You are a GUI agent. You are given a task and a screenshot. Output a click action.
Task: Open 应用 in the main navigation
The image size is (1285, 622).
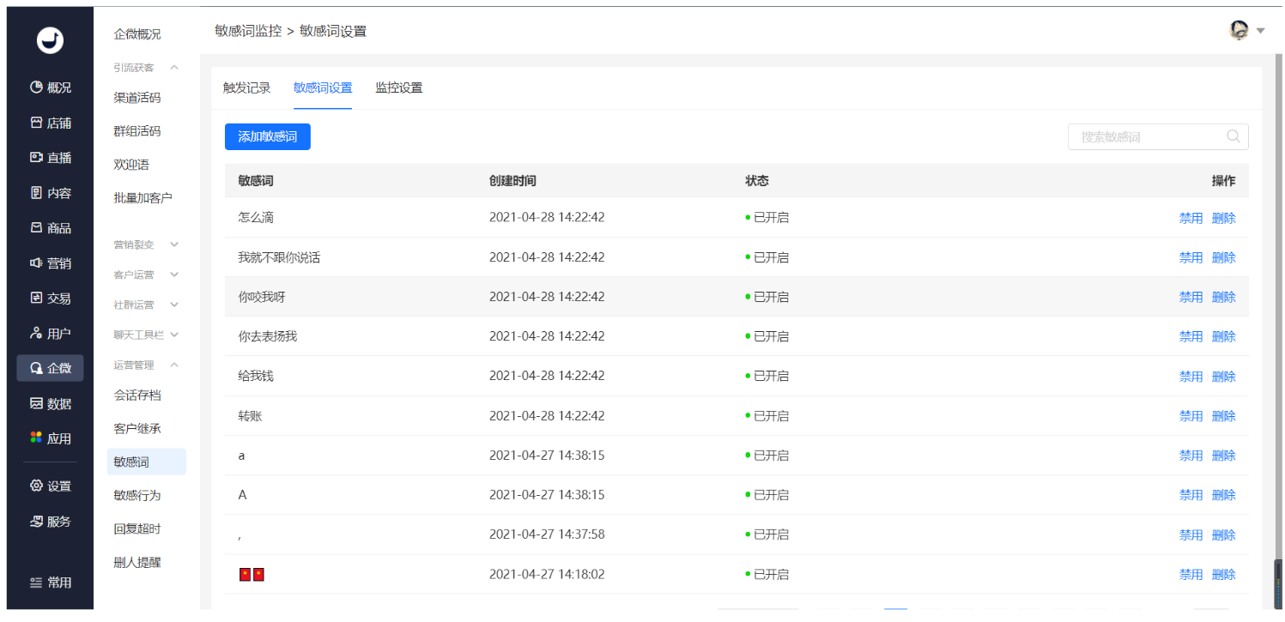pos(50,438)
